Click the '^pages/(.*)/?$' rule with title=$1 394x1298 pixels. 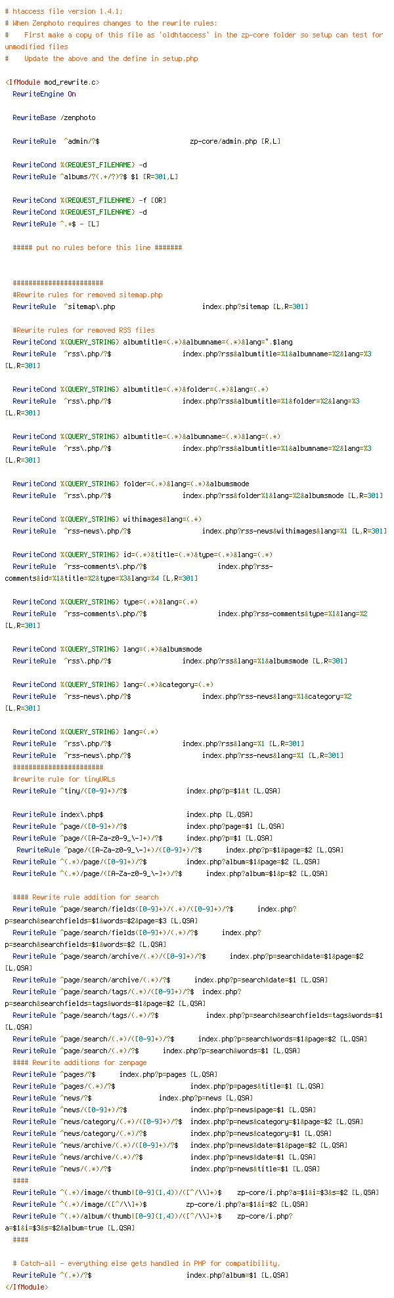click(168, 1086)
